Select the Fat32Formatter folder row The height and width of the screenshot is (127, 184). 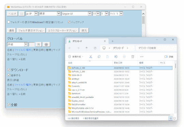click(120, 104)
